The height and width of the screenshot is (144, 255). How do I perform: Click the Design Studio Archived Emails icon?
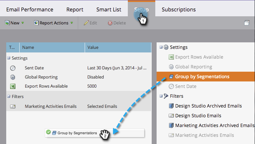click(171, 106)
